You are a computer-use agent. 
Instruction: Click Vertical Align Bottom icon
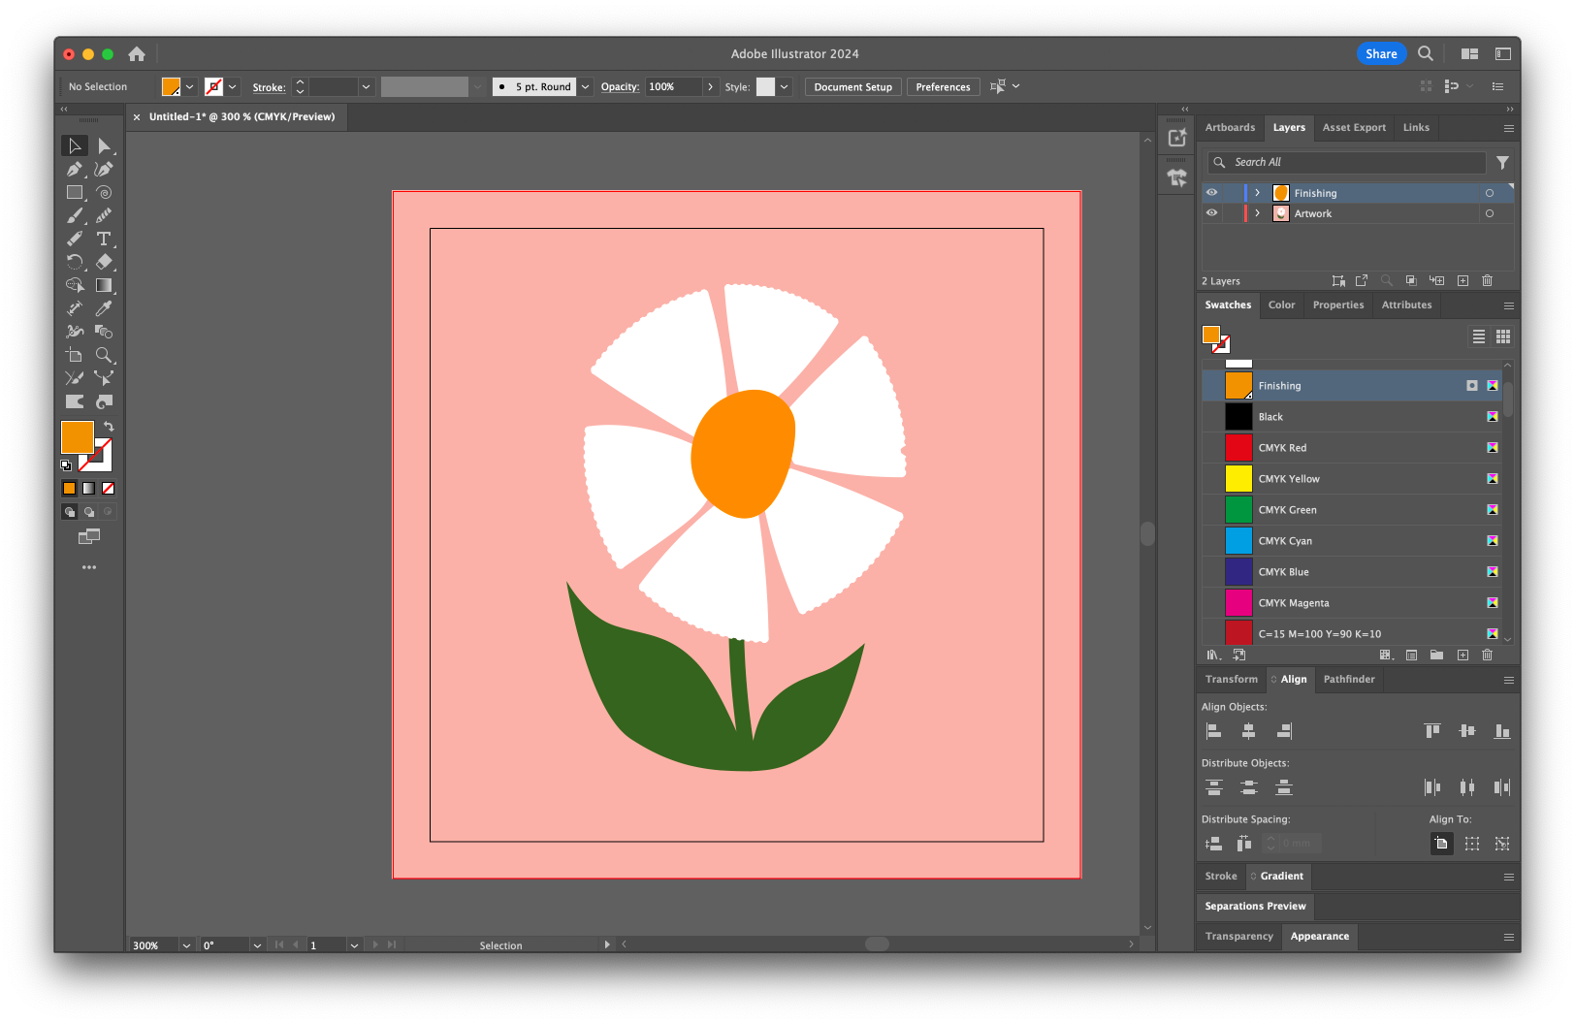pyautogui.click(x=1502, y=731)
